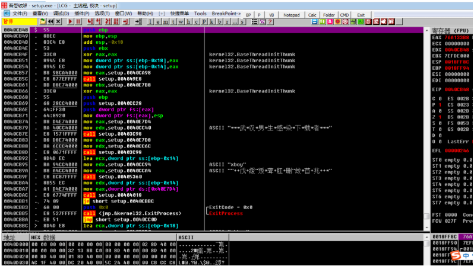Open the 选项(T) menu
Viewport: 474px width, 266px height.
tap(102, 14)
